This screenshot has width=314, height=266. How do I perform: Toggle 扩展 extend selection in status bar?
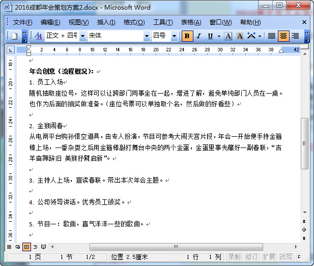pyautogui.click(x=269, y=257)
